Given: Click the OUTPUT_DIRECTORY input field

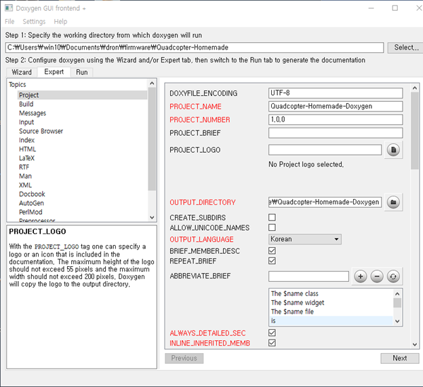Looking at the screenshot, I should pos(325,202).
